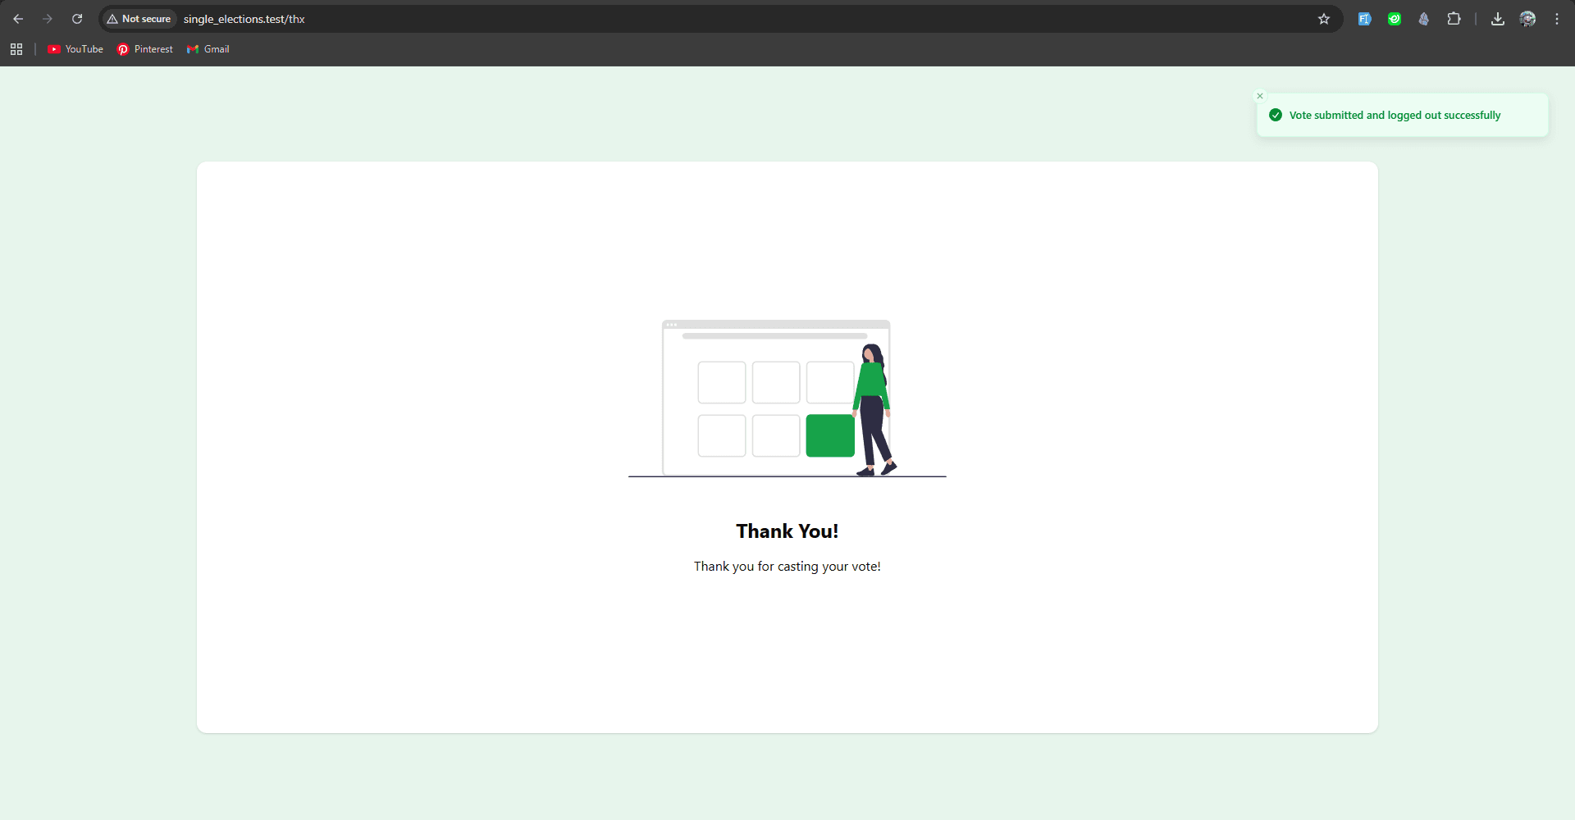Image resolution: width=1575 pixels, height=820 pixels.
Task: Open Chrome's three-dot menu
Action: point(1557,19)
